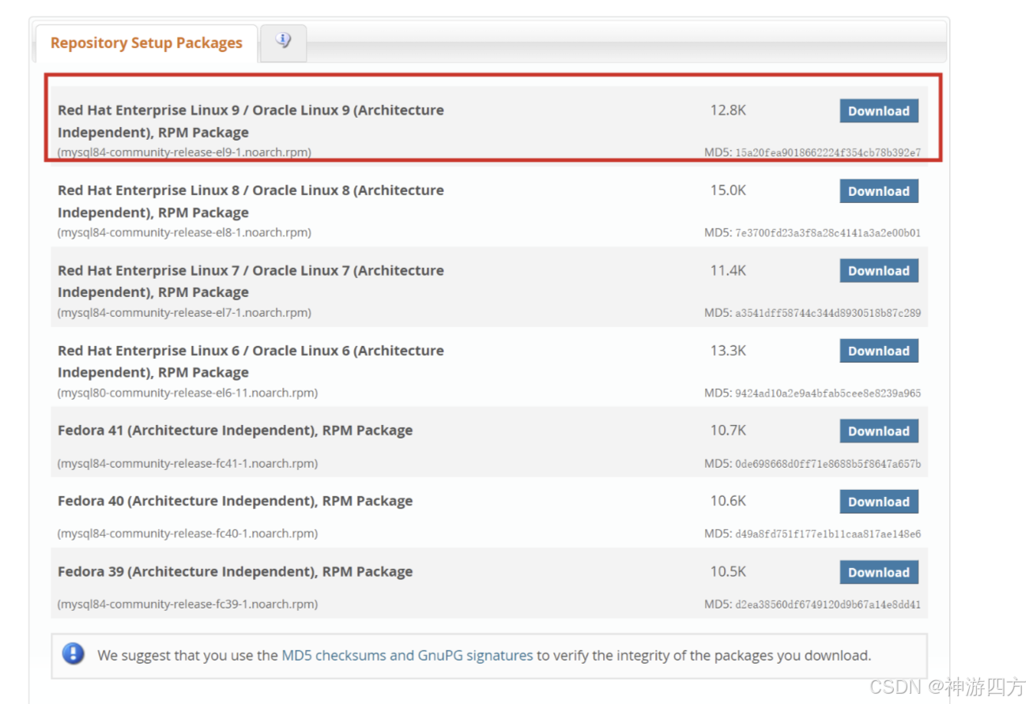Download the Fedora 39 RPM package
This screenshot has height=704, width=1029.
(x=879, y=573)
